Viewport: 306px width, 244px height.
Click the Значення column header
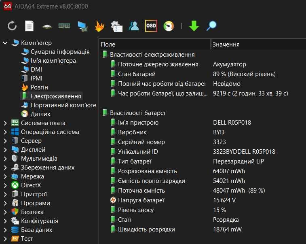pyautogui.click(x=259, y=45)
